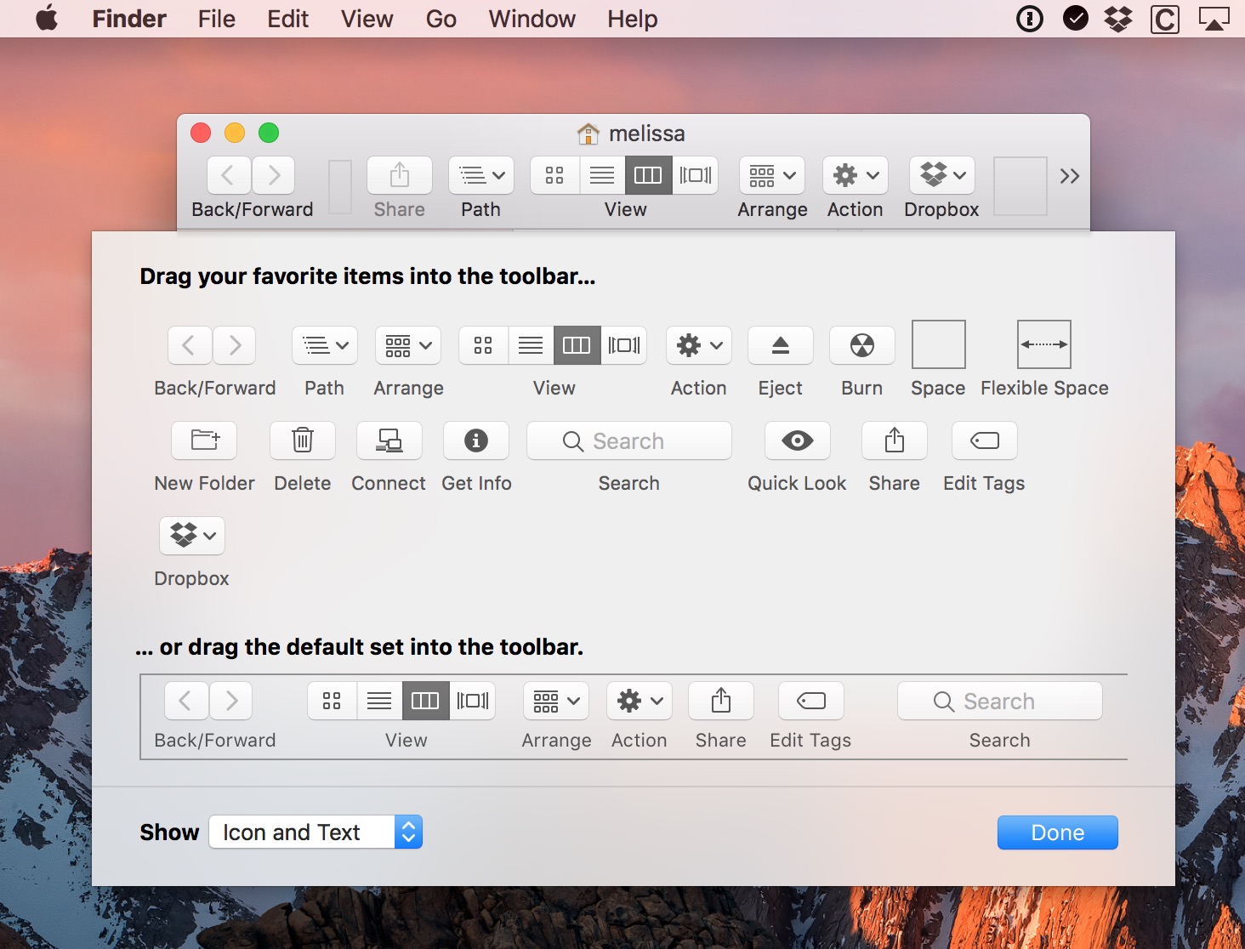Expand the toolbar overflow double chevron
Viewport: 1245px width, 949px height.
click(1069, 176)
